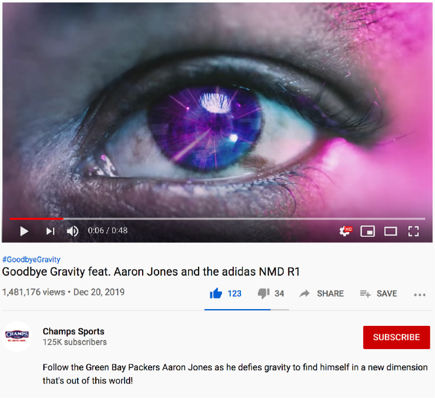Viewport: 435px width, 398px height.
Task: Enter full screen view
Action: click(x=414, y=231)
